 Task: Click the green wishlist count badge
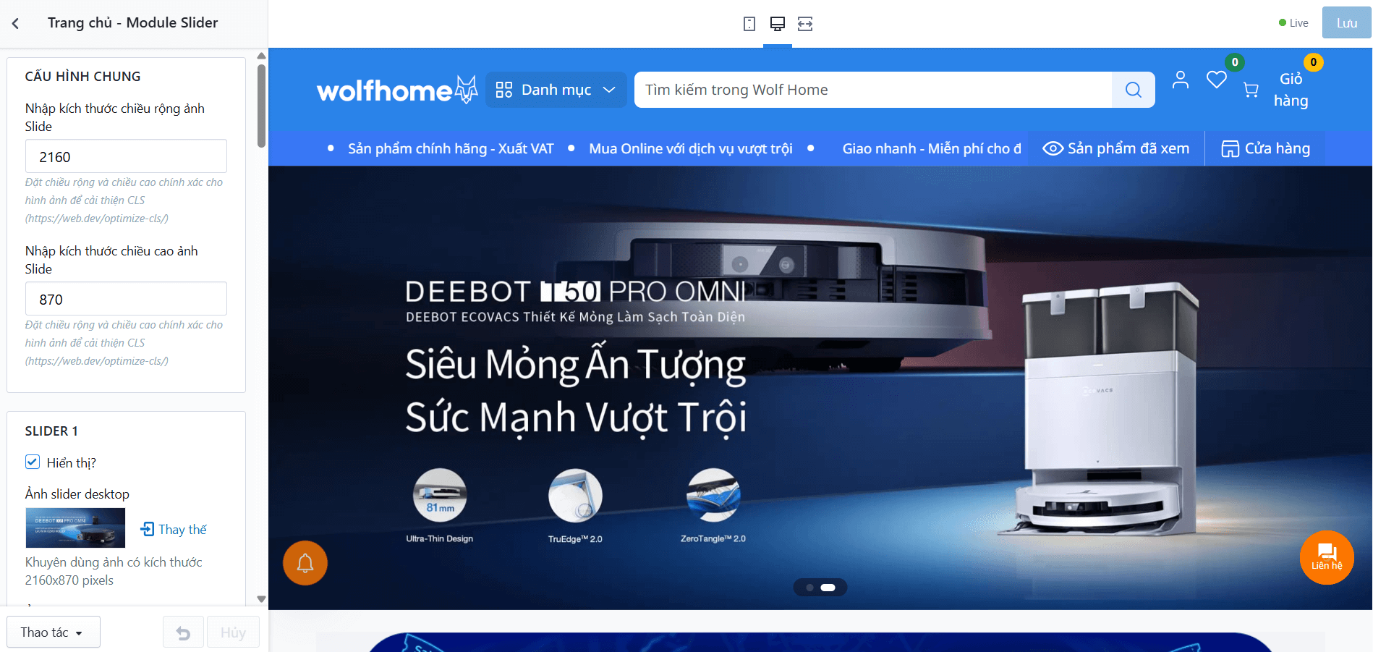(1235, 62)
